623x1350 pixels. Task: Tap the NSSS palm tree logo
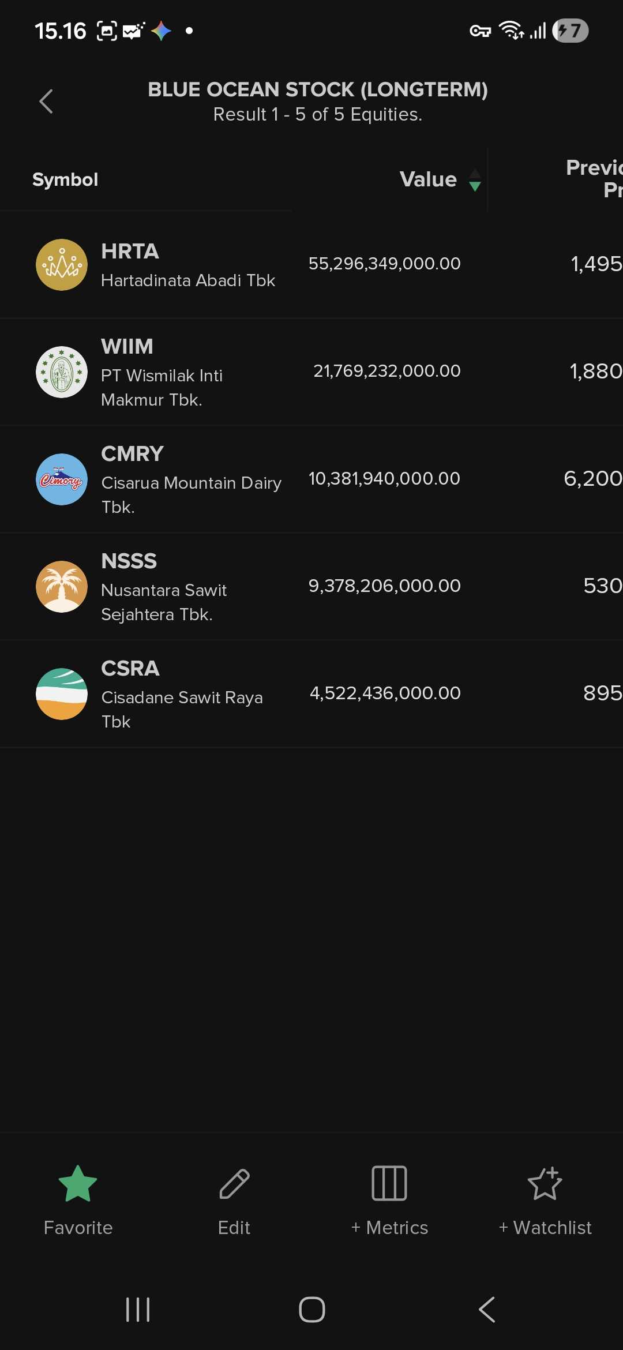click(x=62, y=587)
